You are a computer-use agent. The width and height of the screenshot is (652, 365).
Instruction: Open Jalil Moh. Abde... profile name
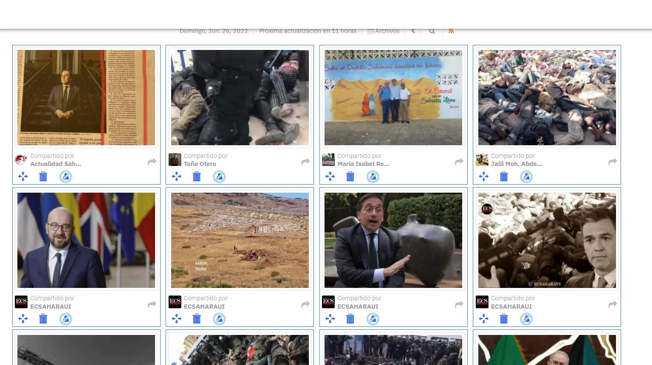coord(516,164)
